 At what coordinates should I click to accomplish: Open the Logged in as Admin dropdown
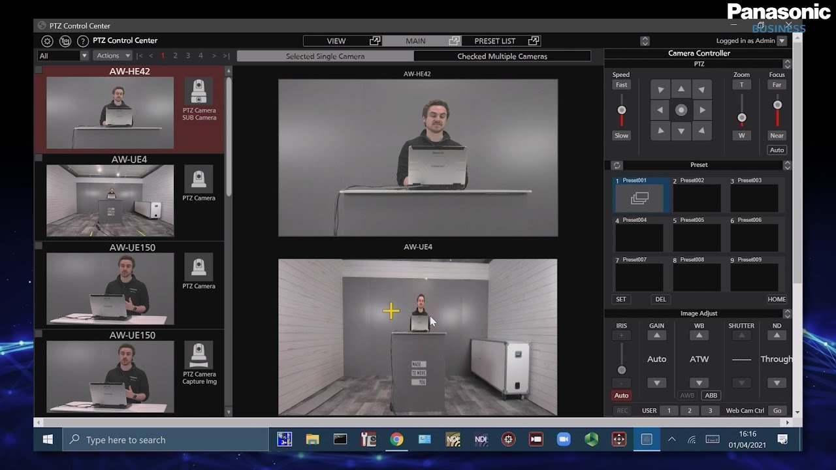782,41
